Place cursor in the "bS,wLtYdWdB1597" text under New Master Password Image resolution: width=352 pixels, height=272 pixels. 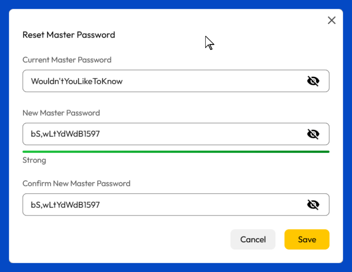tap(65, 134)
